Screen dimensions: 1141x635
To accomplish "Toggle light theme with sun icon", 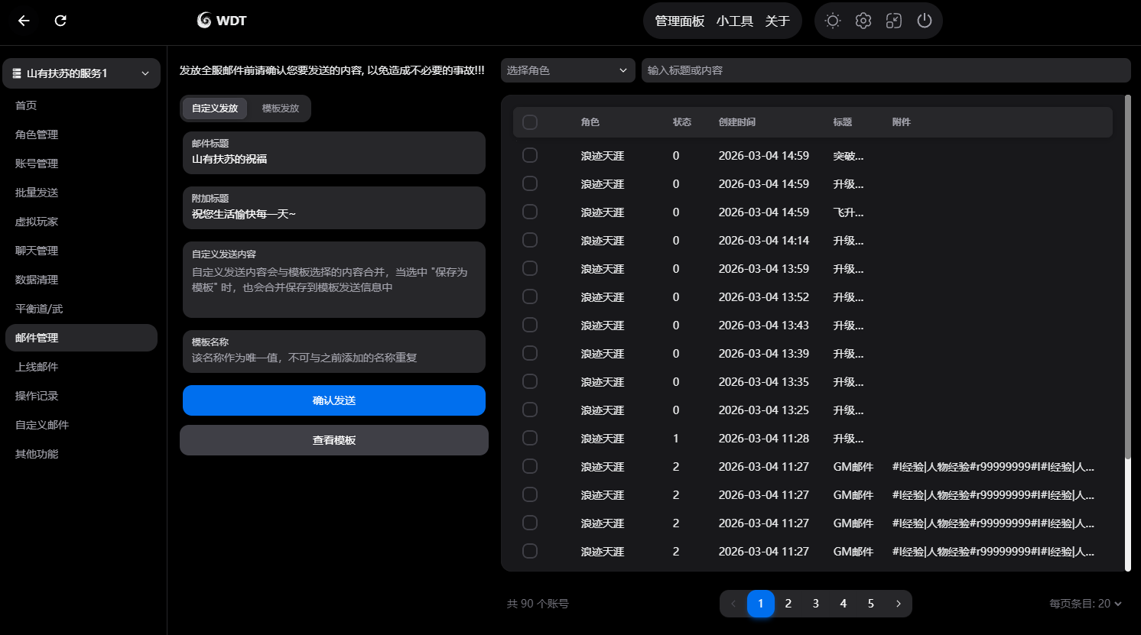I will [833, 21].
